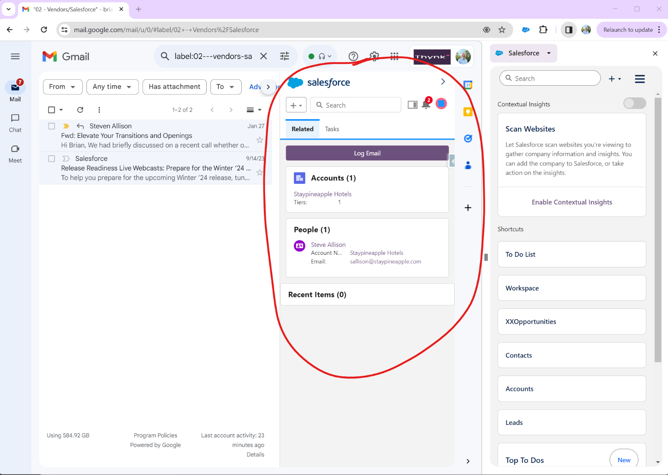This screenshot has height=475, width=668.
Task: Select the Salesforce email checkbox
Action: 51,158
